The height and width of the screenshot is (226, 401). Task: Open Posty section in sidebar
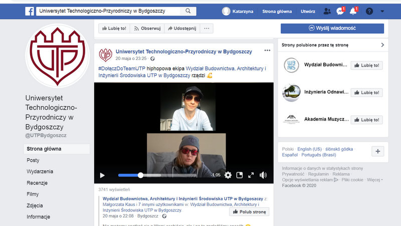coord(33,160)
